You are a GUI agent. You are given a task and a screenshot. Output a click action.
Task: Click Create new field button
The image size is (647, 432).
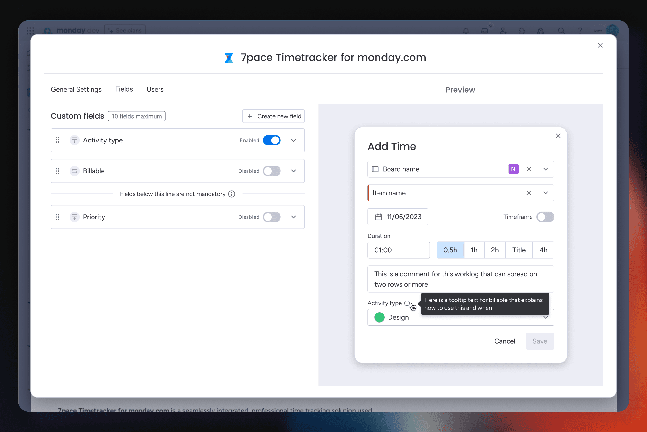tap(274, 116)
